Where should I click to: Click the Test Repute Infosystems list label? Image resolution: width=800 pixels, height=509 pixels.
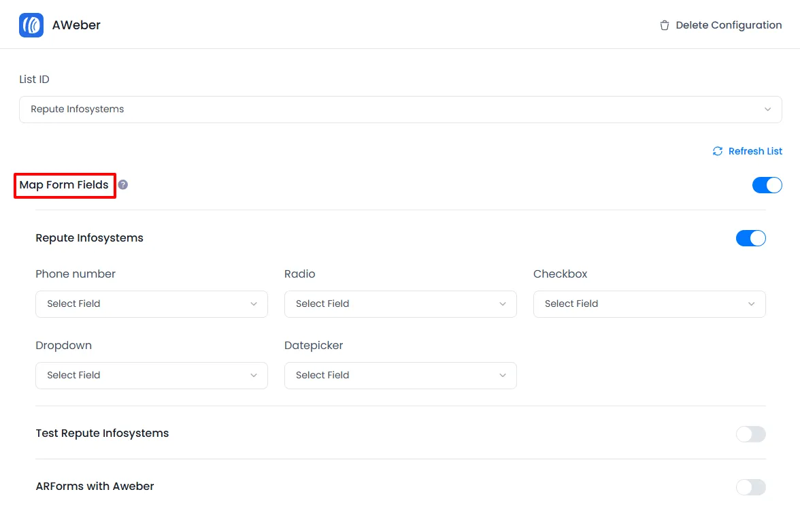pyautogui.click(x=102, y=433)
